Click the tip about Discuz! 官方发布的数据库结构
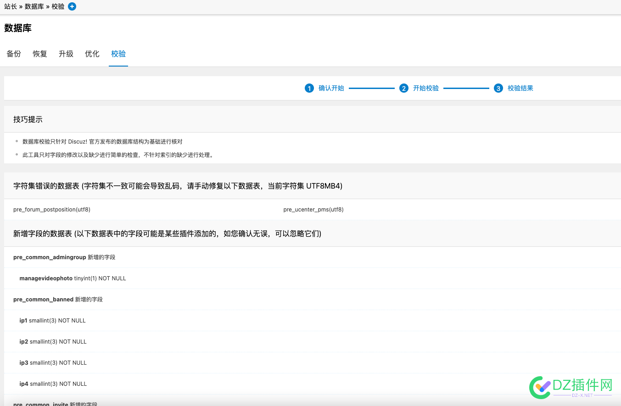621x406 pixels. (102, 142)
